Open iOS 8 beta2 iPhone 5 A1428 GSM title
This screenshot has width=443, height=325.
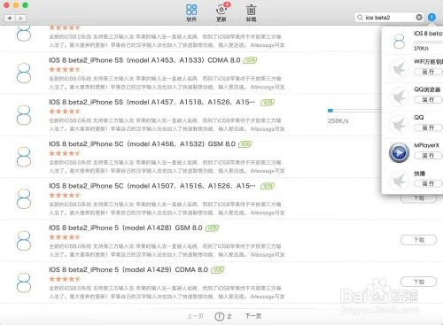[x=126, y=228]
